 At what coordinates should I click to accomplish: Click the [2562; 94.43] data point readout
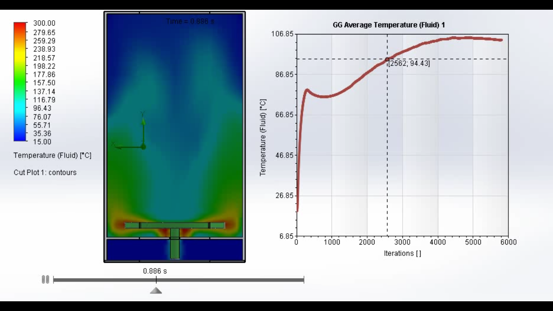[x=409, y=64]
